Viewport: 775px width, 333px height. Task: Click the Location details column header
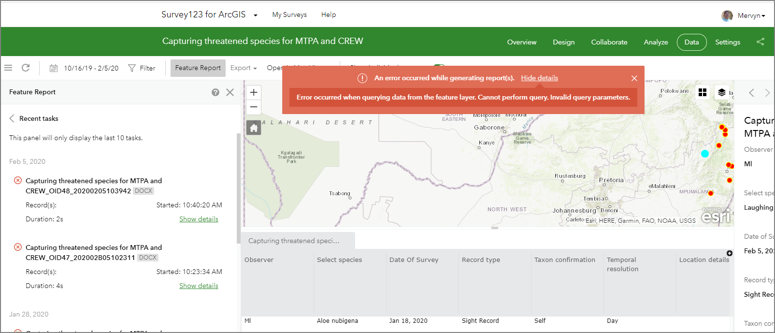tap(704, 260)
